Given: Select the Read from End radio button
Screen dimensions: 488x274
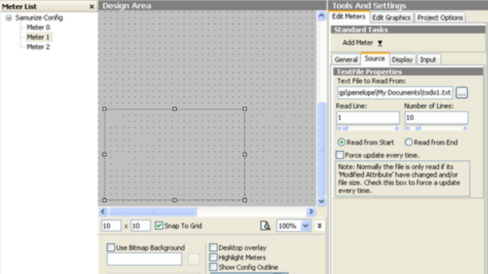Looking at the screenshot, I should (409, 142).
